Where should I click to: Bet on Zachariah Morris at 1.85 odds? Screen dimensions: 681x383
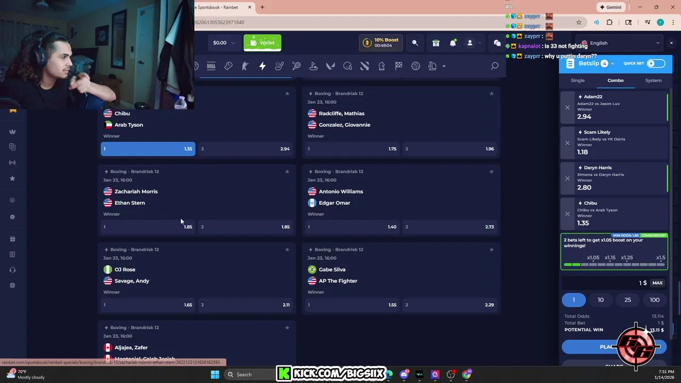147,227
